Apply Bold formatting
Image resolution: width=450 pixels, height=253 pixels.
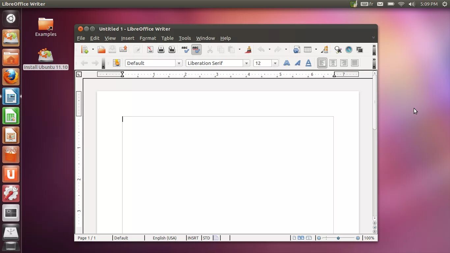[x=287, y=63]
